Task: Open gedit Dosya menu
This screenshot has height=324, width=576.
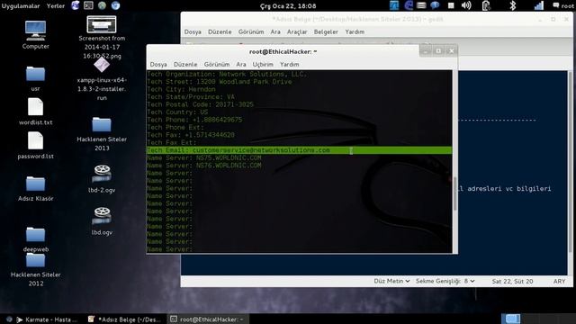Action: pos(193,32)
